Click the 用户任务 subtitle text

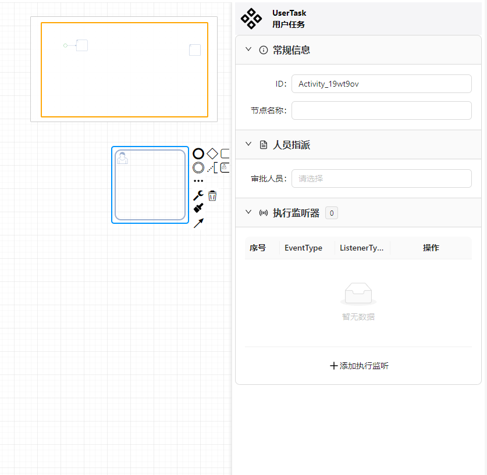pos(288,24)
